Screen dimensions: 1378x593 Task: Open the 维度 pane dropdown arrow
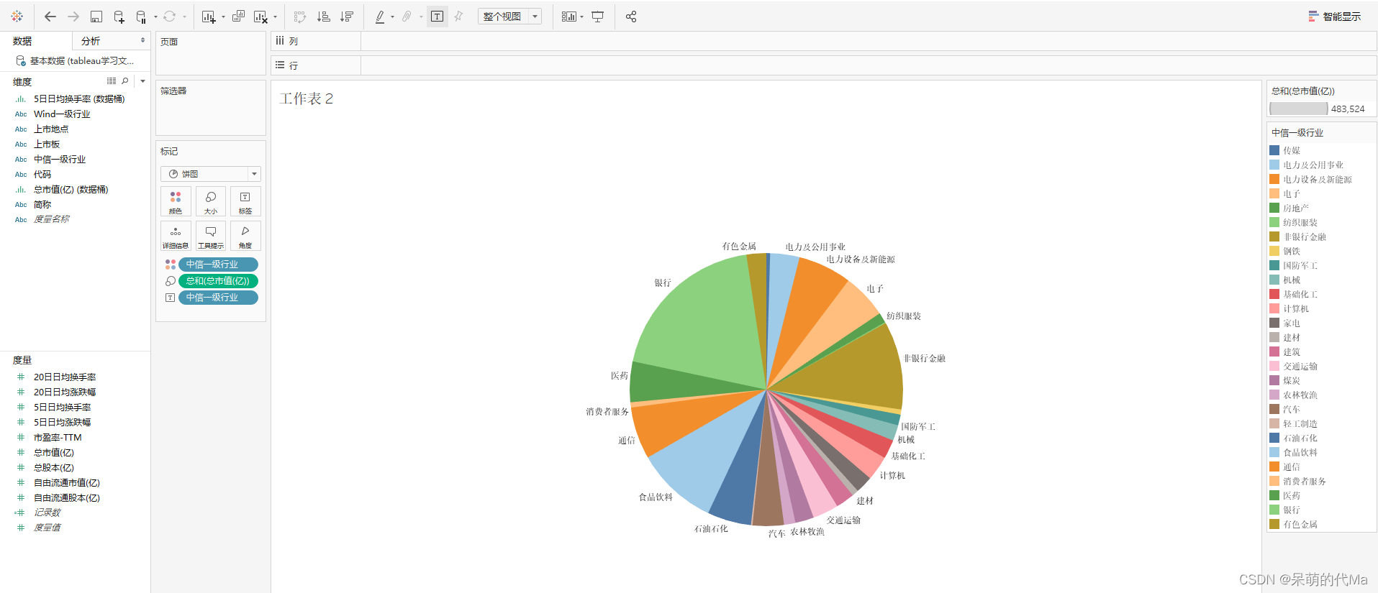point(142,81)
